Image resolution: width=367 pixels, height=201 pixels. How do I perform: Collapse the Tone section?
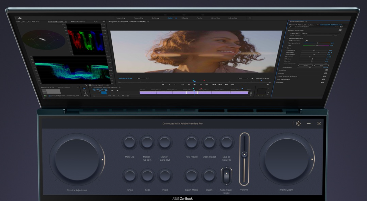pyautogui.click(x=285, y=48)
